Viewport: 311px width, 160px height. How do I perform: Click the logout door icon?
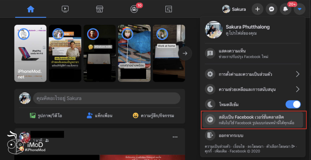tap(210, 135)
